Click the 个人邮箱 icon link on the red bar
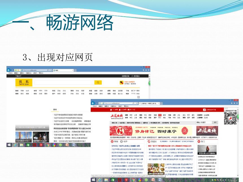This screenshot has height=182, width=243. 114,109
